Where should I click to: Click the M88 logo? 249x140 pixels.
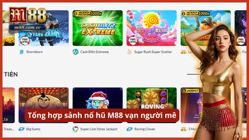pyautogui.click(x=28, y=16)
